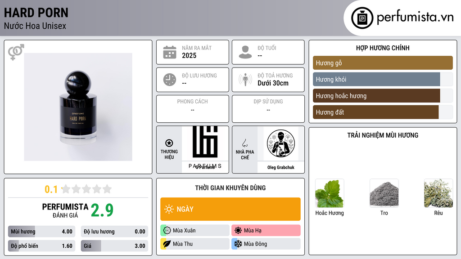Click the release year value 2025
Screen dimensions: 461x259
189,55
